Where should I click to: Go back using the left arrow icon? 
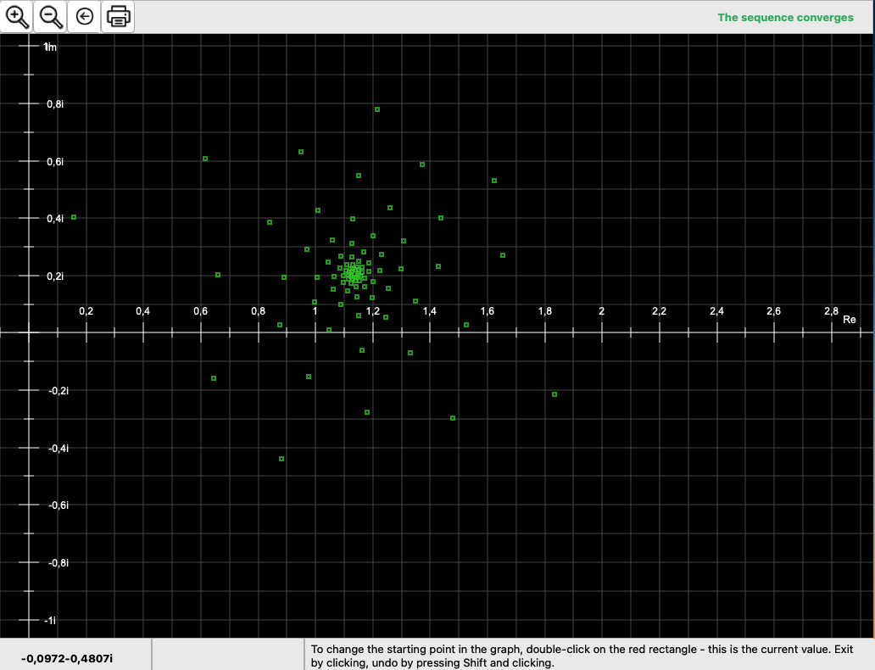[85, 16]
